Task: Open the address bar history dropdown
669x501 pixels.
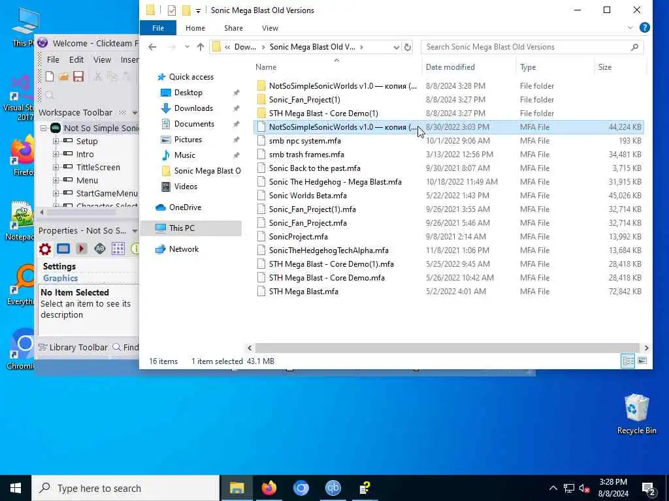Action: [x=396, y=47]
